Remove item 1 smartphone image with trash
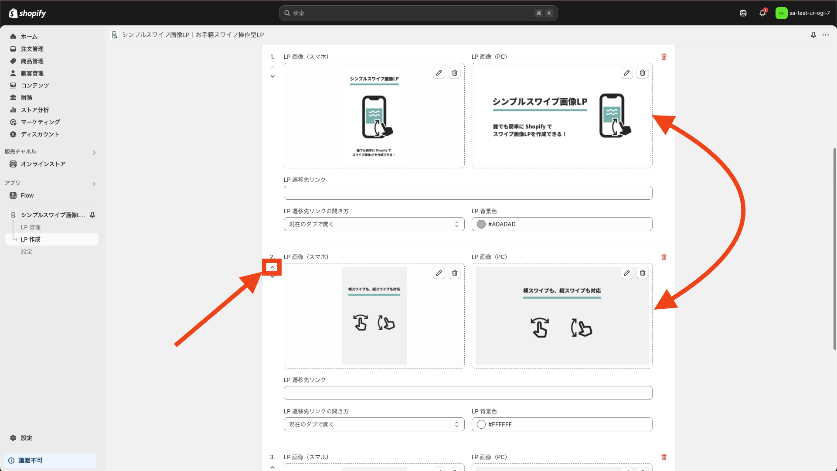837x471 pixels. pos(455,73)
